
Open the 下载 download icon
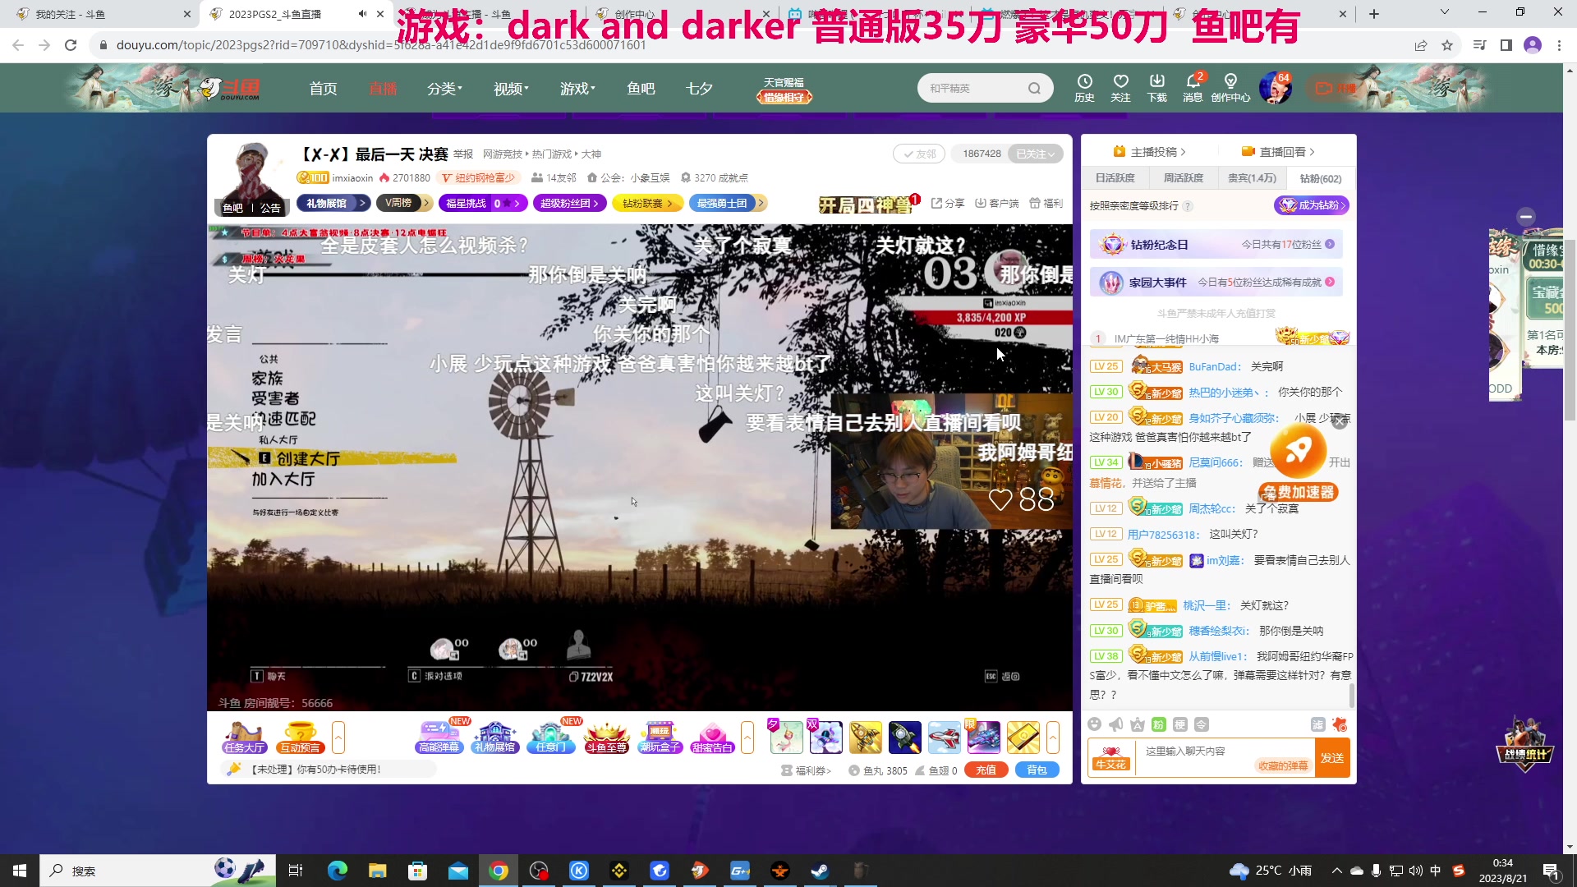tap(1156, 87)
